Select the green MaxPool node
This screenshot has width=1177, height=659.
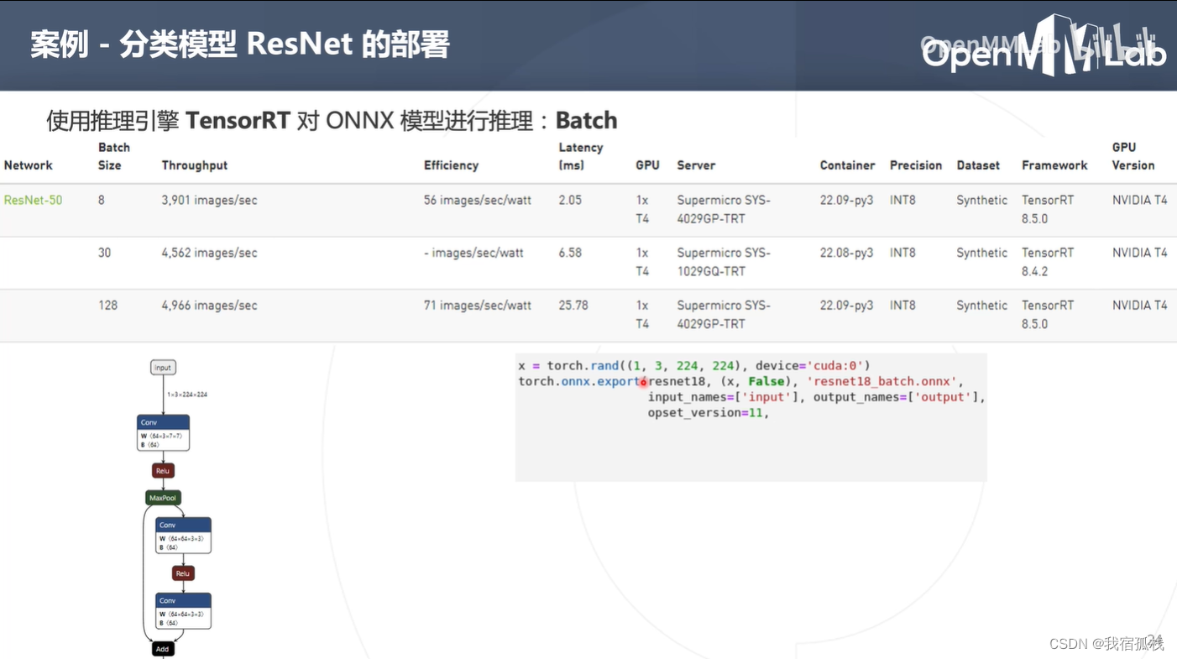pos(163,498)
